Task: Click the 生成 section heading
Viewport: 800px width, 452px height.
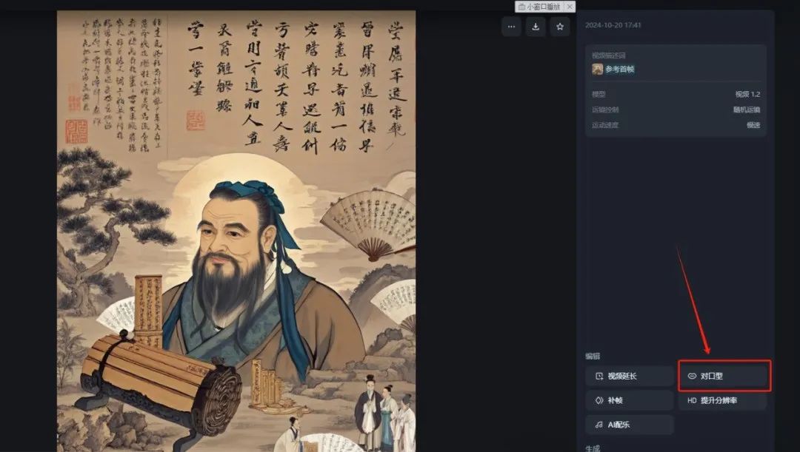Action: (593, 448)
